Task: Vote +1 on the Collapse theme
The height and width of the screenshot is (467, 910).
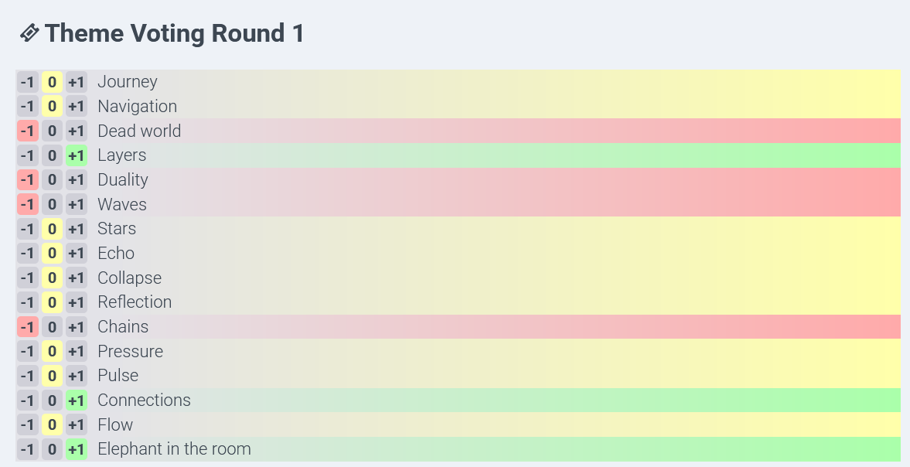Action: pyautogui.click(x=76, y=278)
